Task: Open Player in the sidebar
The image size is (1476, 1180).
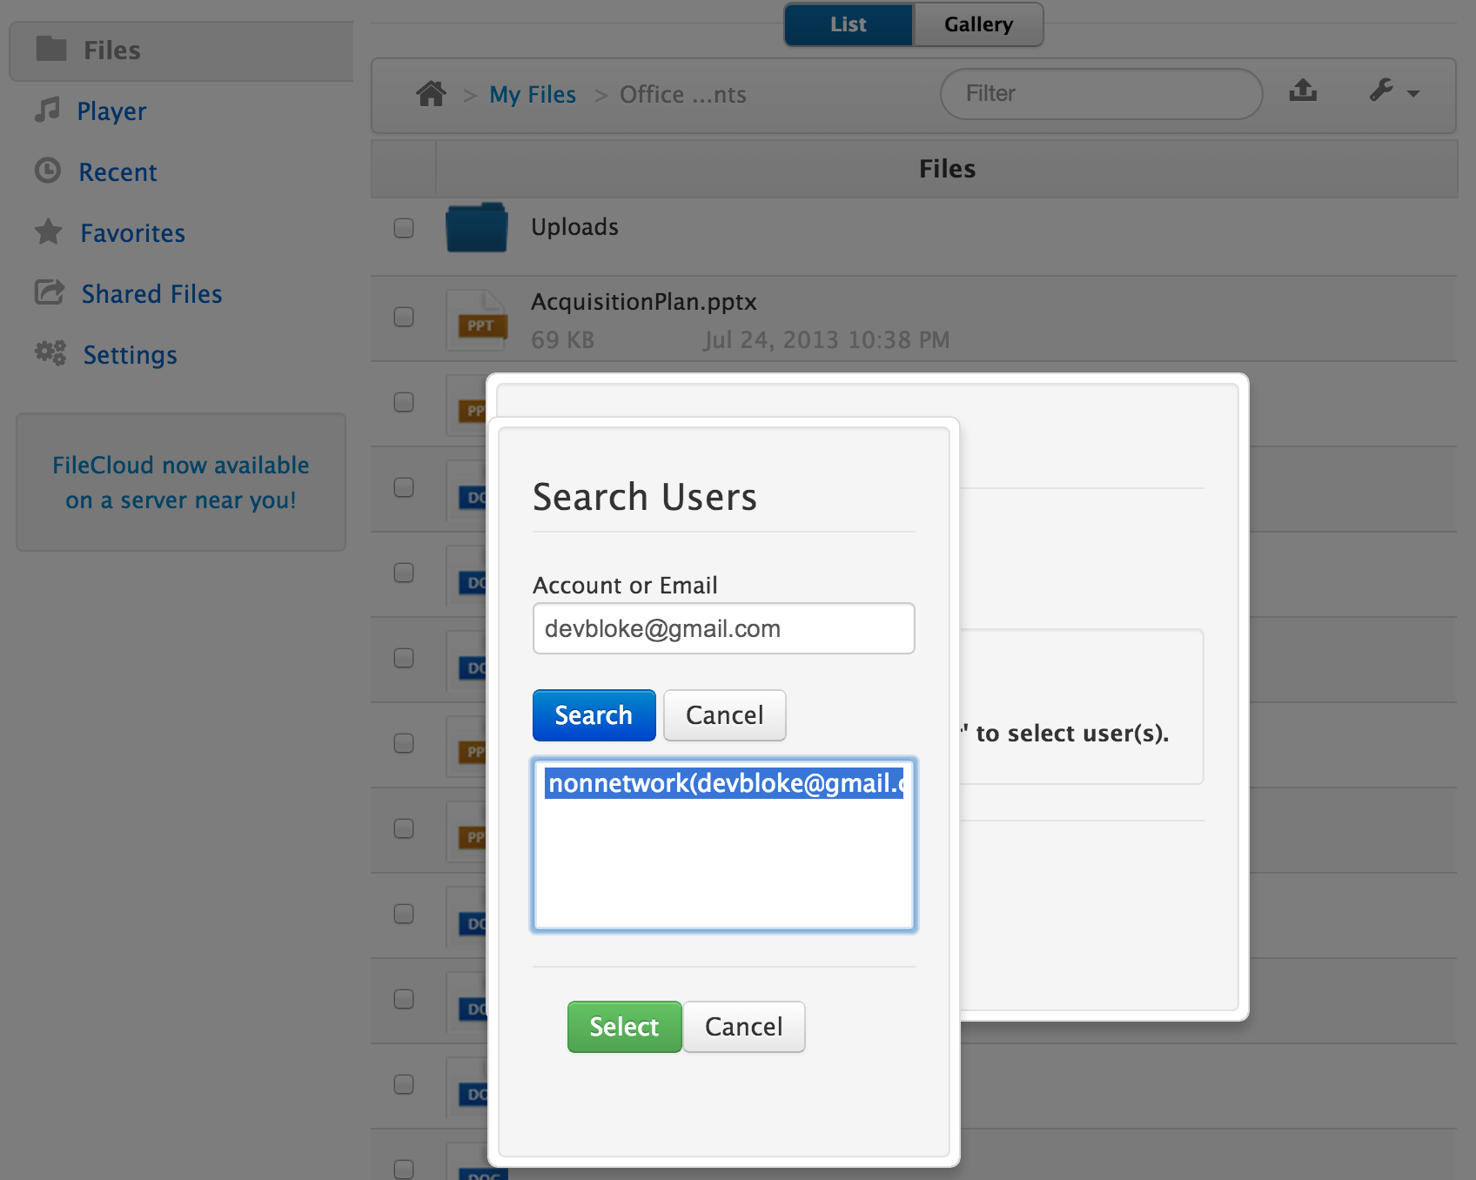Action: coord(111,111)
